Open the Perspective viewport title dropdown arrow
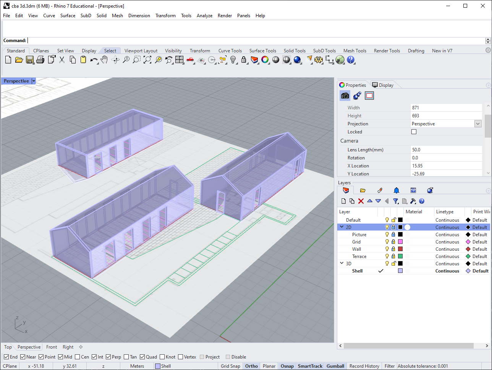This screenshot has height=370, width=492. click(34, 81)
